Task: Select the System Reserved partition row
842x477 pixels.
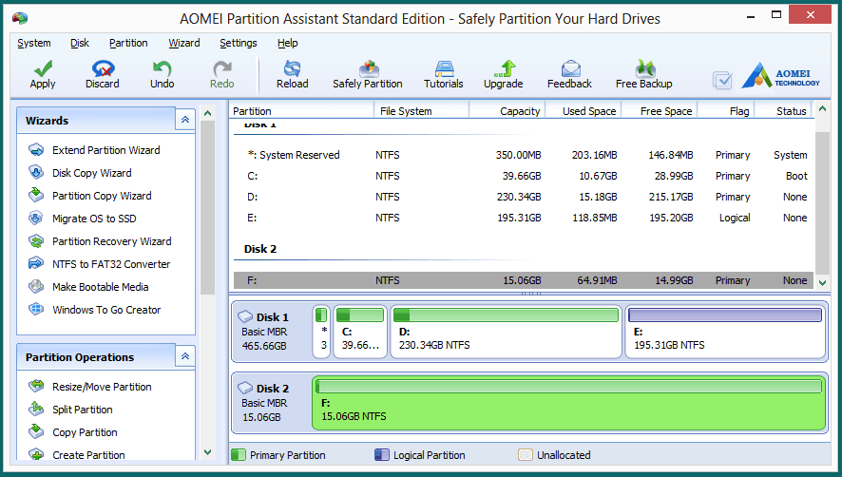Action: [x=524, y=155]
